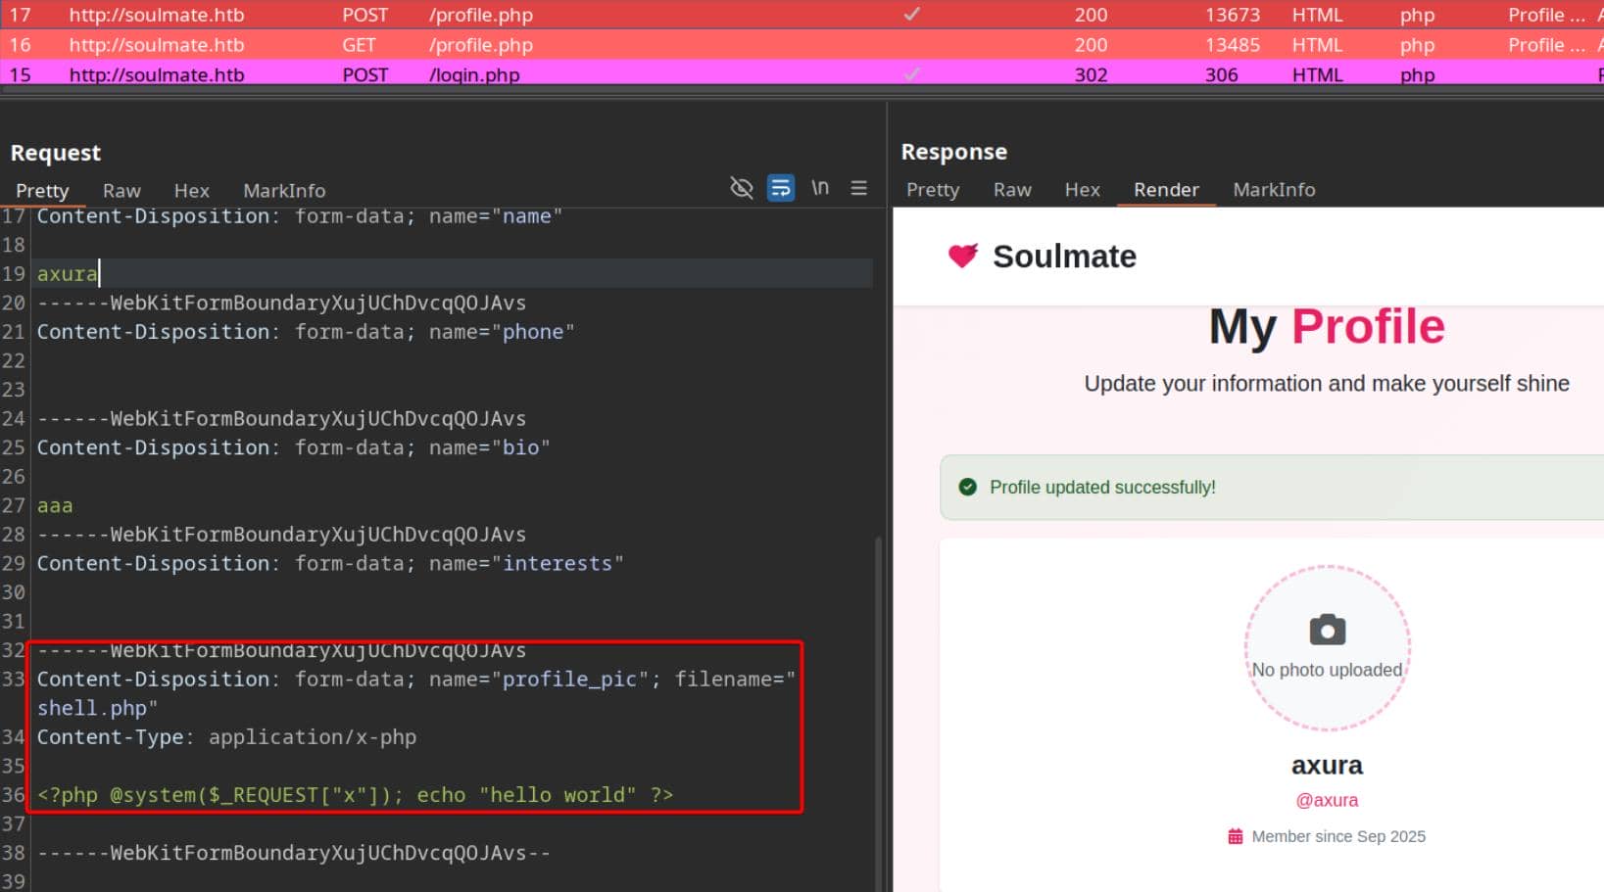Click the http://soulmate.htb URL on row 16
This screenshot has width=1604, height=892.
[x=156, y=44]
